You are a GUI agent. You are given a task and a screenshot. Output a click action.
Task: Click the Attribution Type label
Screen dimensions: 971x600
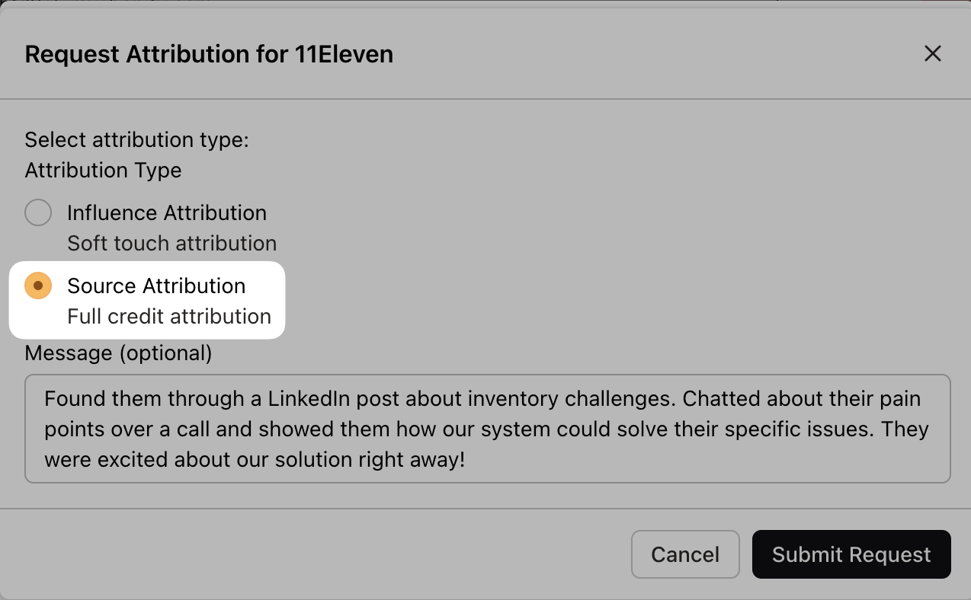point(103,170)
